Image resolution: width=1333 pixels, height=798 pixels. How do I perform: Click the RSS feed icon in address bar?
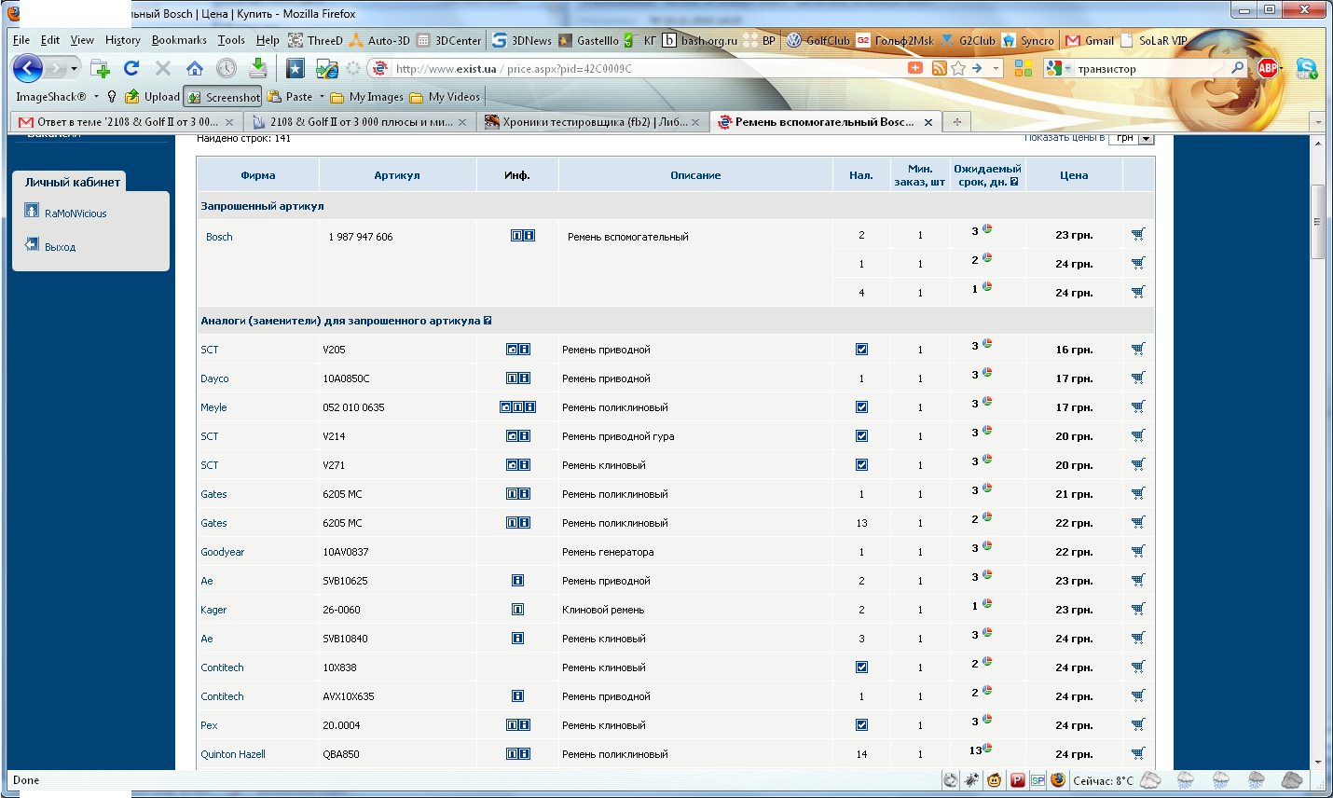point(939,68)
